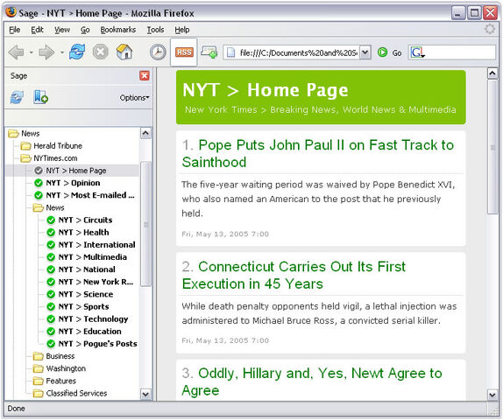
Task: Reload the current page
Action: [77, 52]
